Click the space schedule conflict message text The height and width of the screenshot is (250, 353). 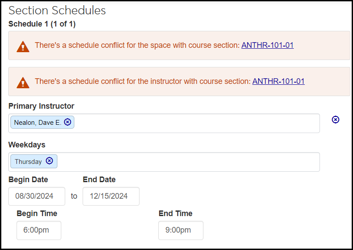click(137, 45)
